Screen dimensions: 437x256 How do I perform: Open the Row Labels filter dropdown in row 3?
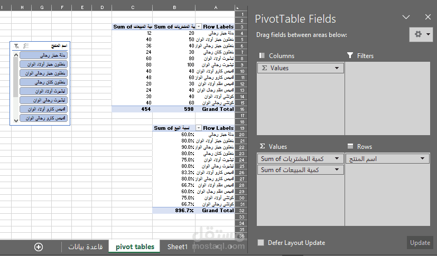tap(199, 27)
